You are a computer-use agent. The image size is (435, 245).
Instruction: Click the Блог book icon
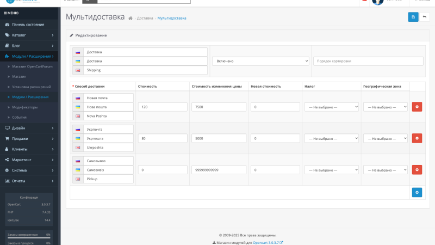[7, 46]
